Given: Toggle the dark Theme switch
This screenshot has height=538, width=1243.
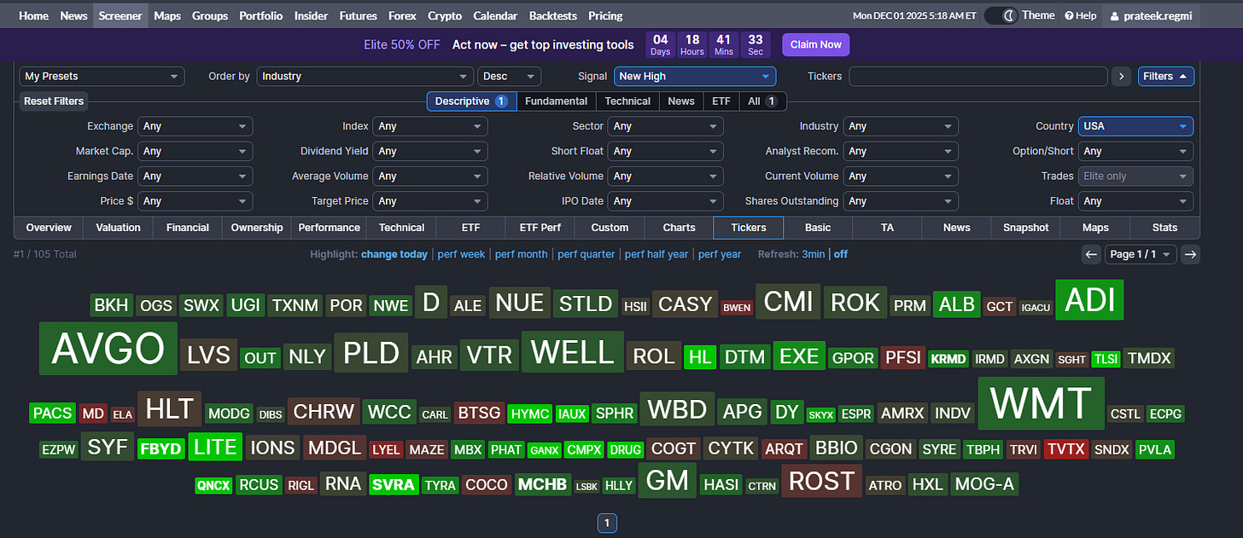Looking at the screenshot, I should click(1001, 15).
